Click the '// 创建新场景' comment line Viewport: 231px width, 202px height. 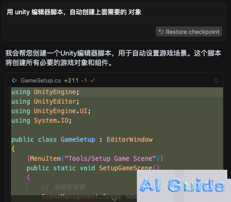(x=63, y=187)
